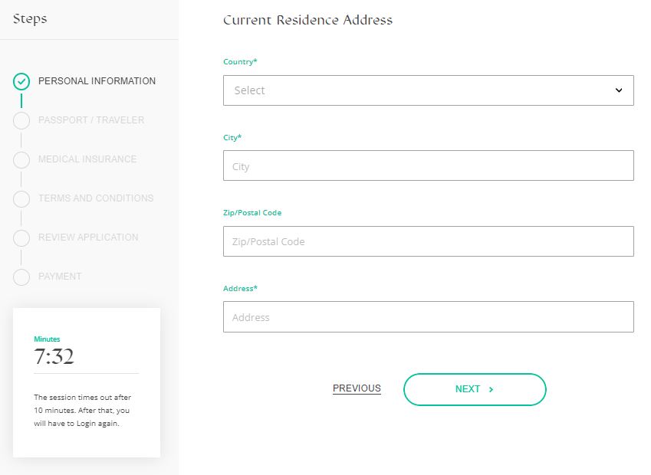
Task: Focus the Zip/Postal Code input field
Action: coord(428,241)
